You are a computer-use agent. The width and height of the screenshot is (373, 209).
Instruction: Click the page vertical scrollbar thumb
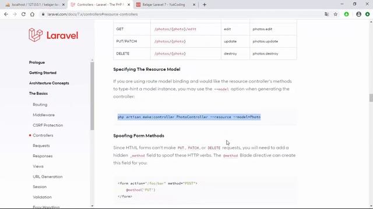coord(371,98)
